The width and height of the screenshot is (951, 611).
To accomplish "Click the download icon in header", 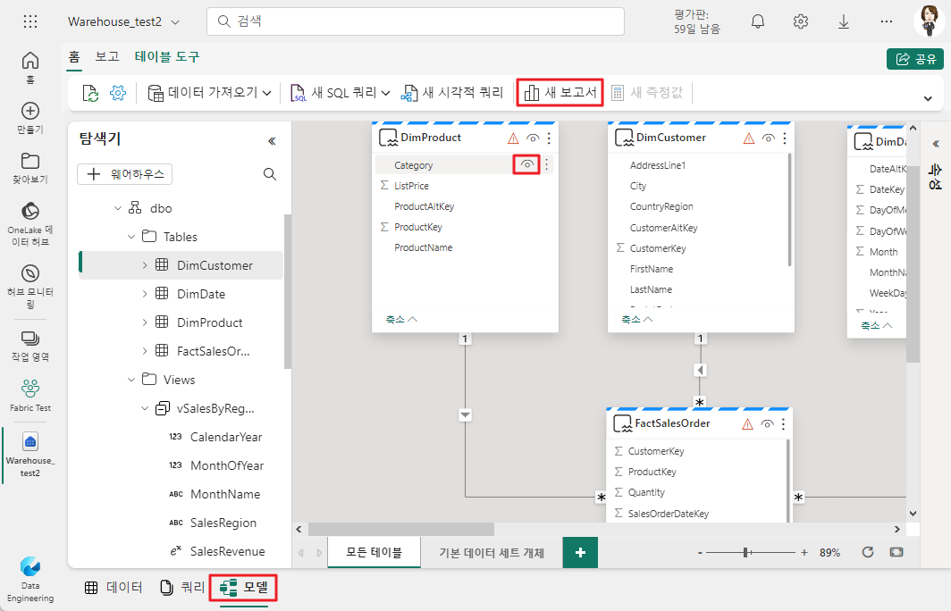I will coord(844,21).
